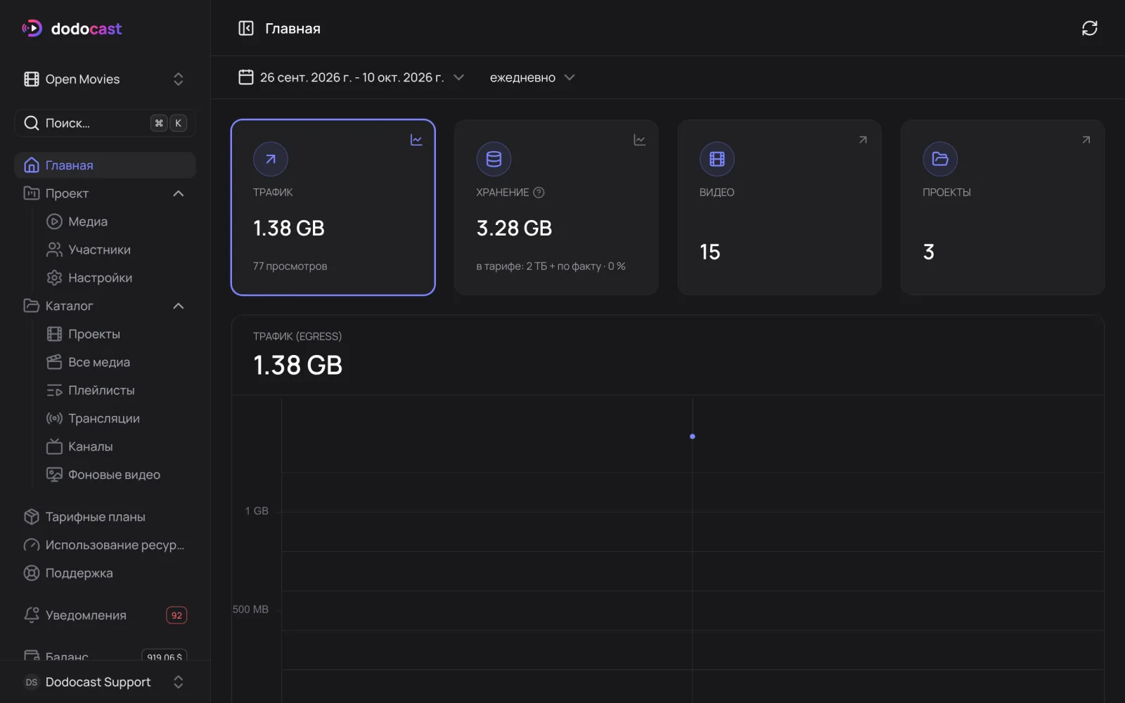The image size is (1125, 703).
Task: Open the ежедневно interval dropdown
Action: [532, 77]
